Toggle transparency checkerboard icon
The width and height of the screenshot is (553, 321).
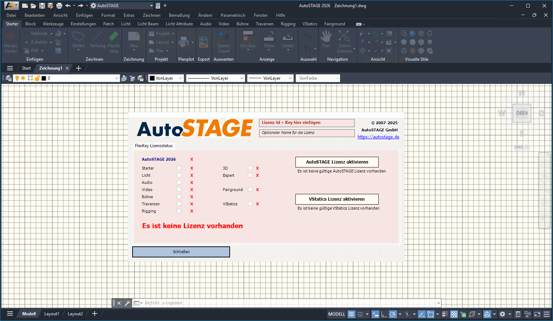[x=454, y=314]
